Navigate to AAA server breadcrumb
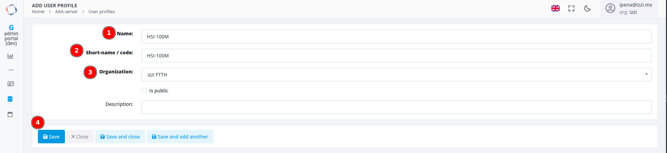This screenshot has width=667, height=153. pos(66,12)
